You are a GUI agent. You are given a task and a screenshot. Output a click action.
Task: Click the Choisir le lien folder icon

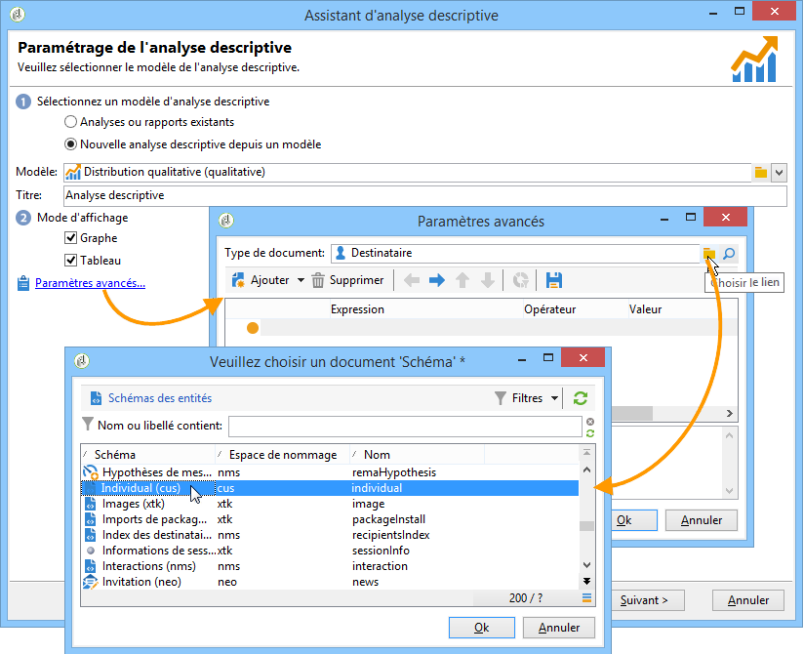coord(708,253)
